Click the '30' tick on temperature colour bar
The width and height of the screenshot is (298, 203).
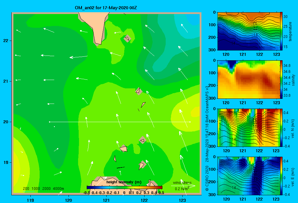point(285,16)
